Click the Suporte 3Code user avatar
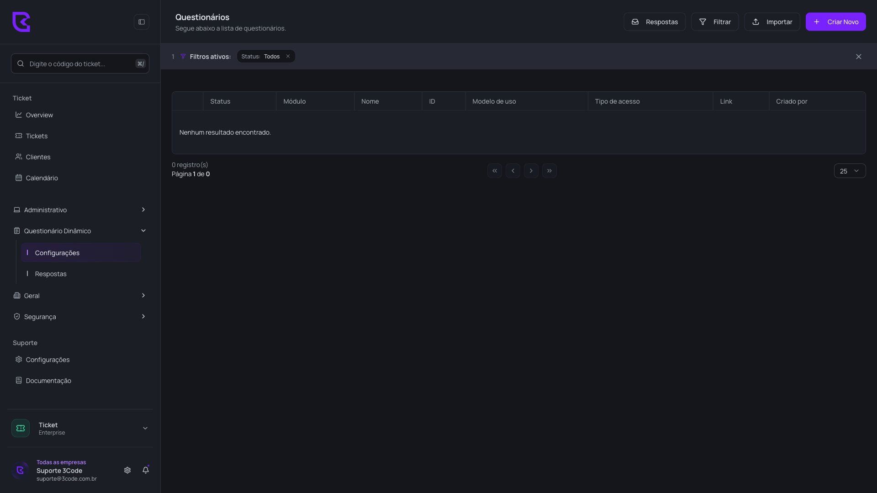This screenshot has width=877, height=493. pyautogui.click(x=20, y=470)
